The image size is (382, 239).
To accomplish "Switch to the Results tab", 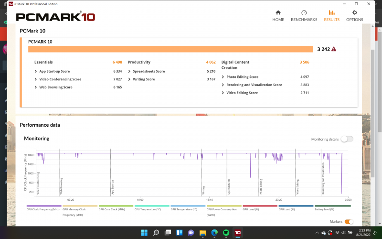I will pos(331,16).
